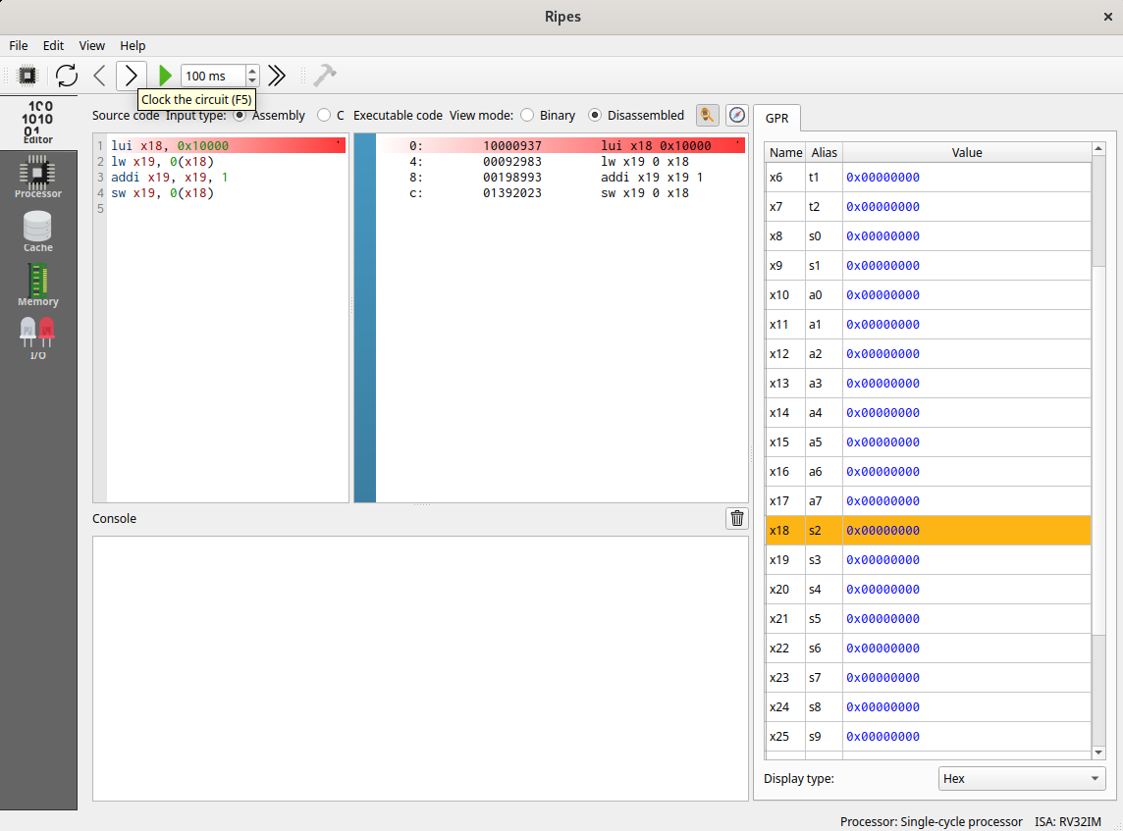Start auto-clocking with the green play button
The height and width of the screenshot is (831, 1123).
(x=165, y=76)
